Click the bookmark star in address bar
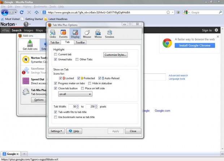Screen dimensions: 224x161 pyautogui.click(x=168, y=12)
